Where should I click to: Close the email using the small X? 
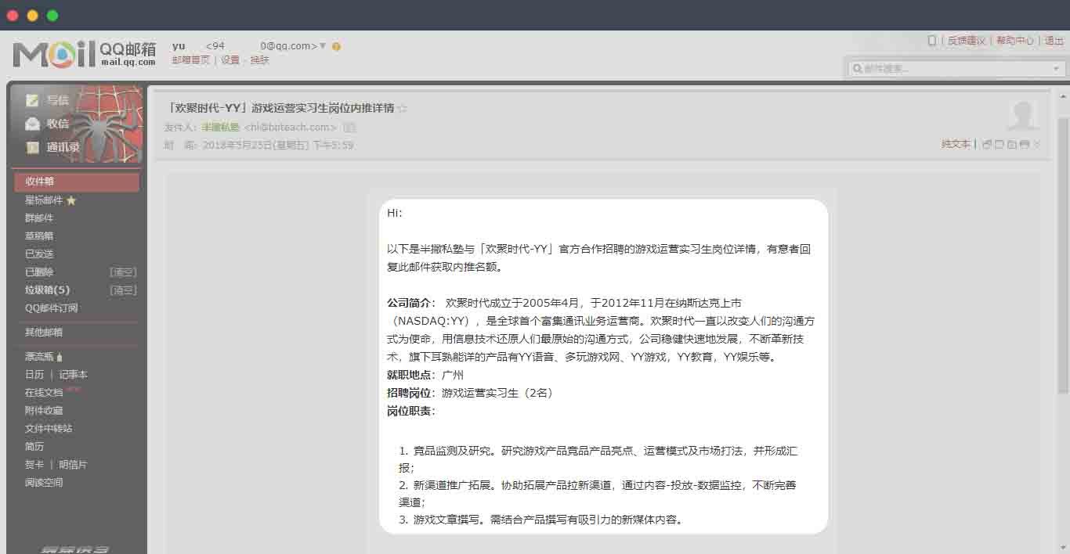click(x=1037, y=145)
